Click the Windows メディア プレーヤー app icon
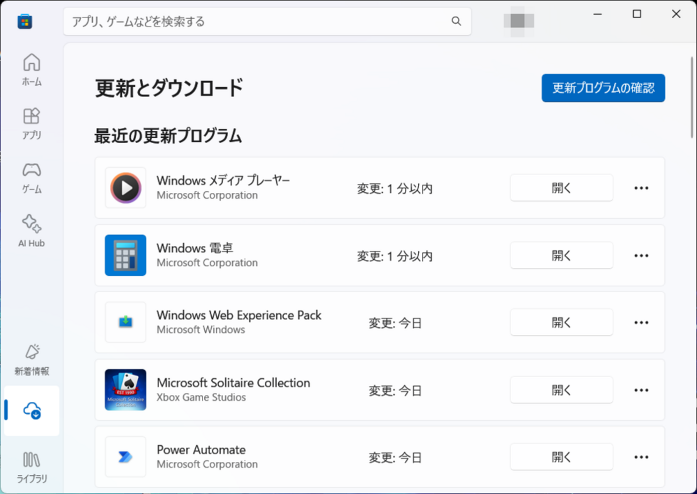This screenshot has width=697, height=494. (x=125, y=188)
